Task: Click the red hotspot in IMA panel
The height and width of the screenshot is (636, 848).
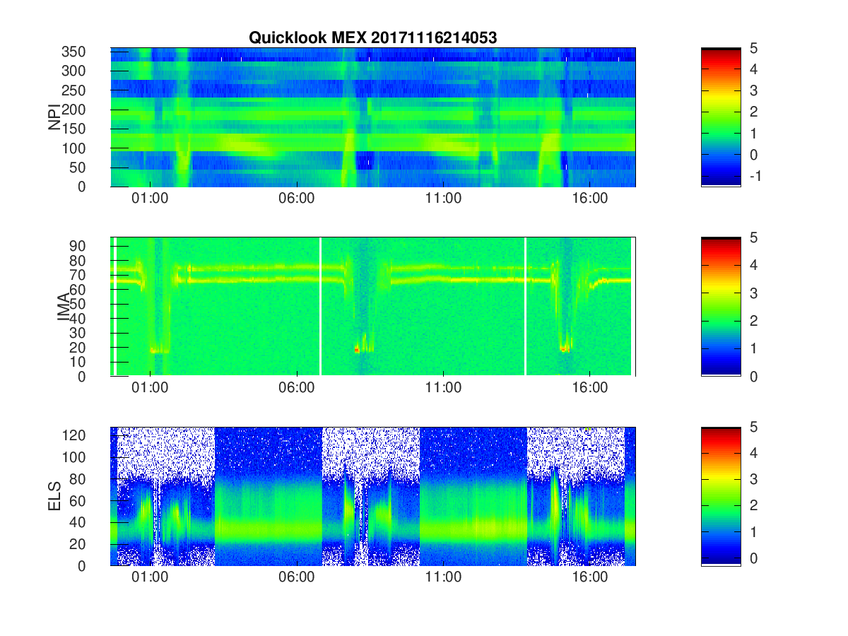Action: [x=357, y=348]
